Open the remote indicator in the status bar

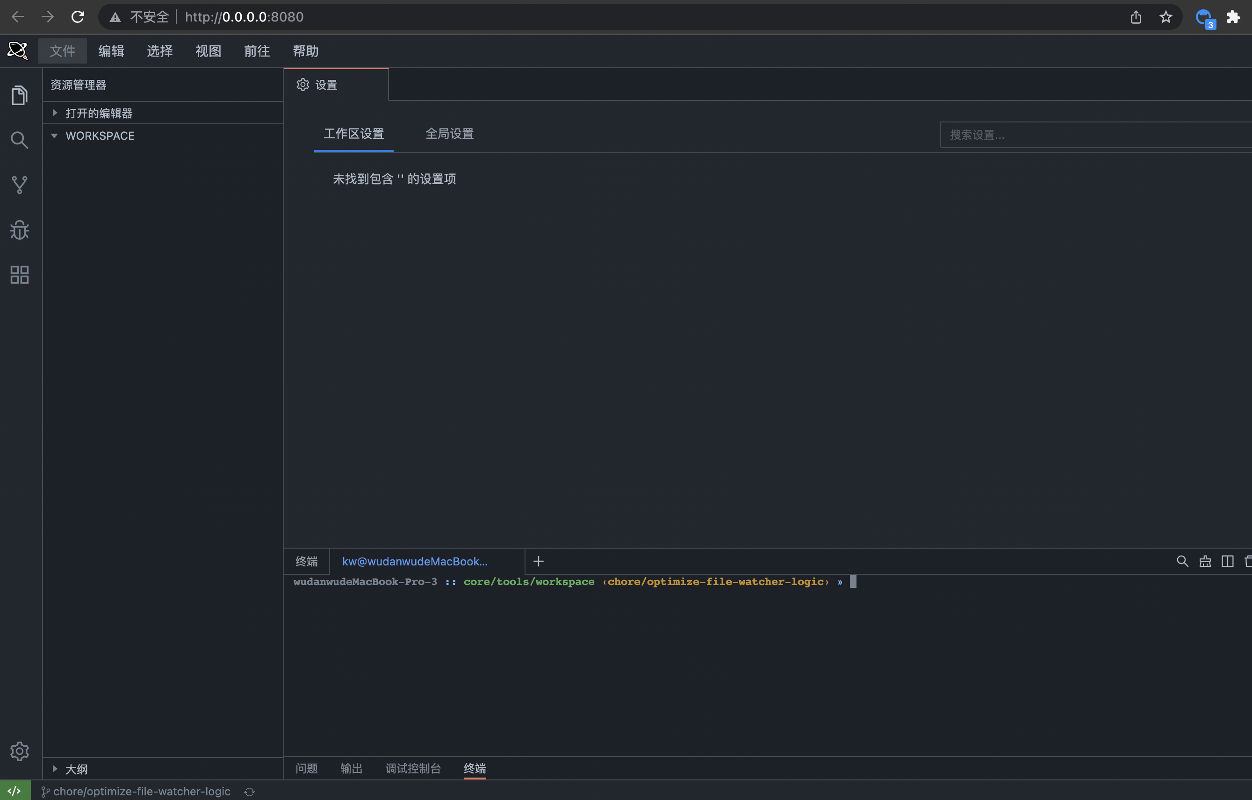[14, 791]
